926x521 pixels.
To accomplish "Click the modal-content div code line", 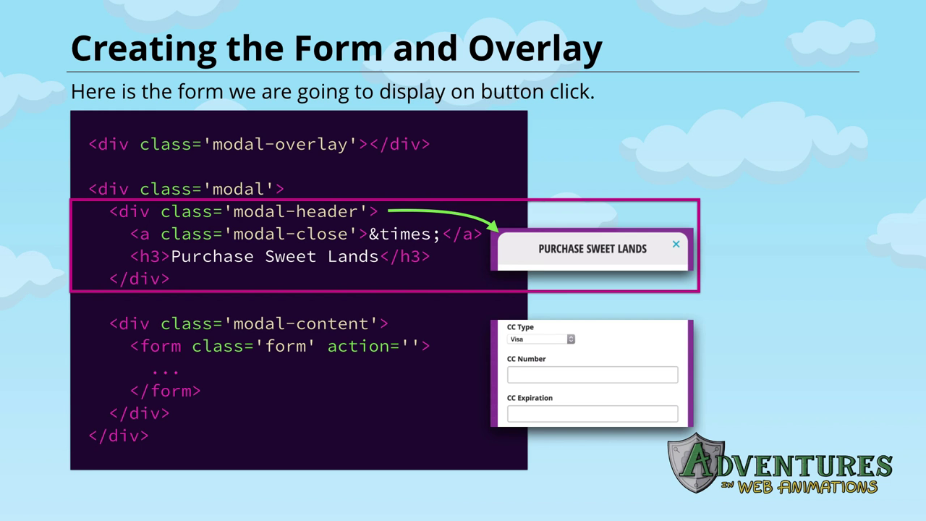I will pos(249,323).
